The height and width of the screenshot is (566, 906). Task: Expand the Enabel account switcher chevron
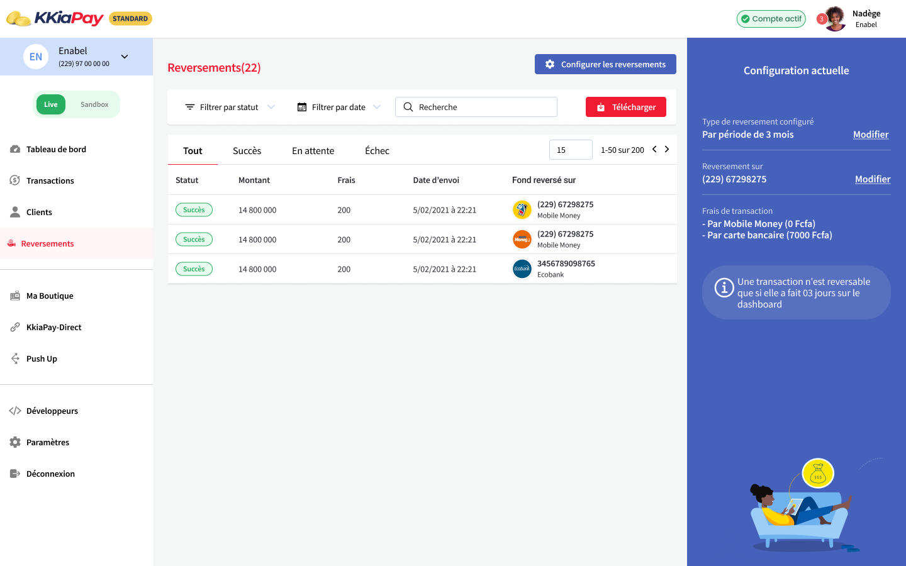[x=125, y=57]
